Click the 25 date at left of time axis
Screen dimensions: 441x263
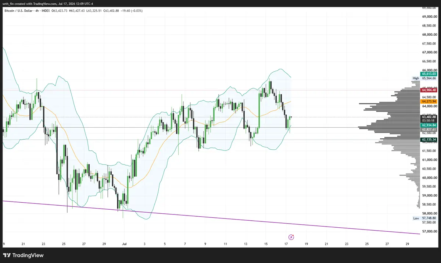[x=64, y=244]
